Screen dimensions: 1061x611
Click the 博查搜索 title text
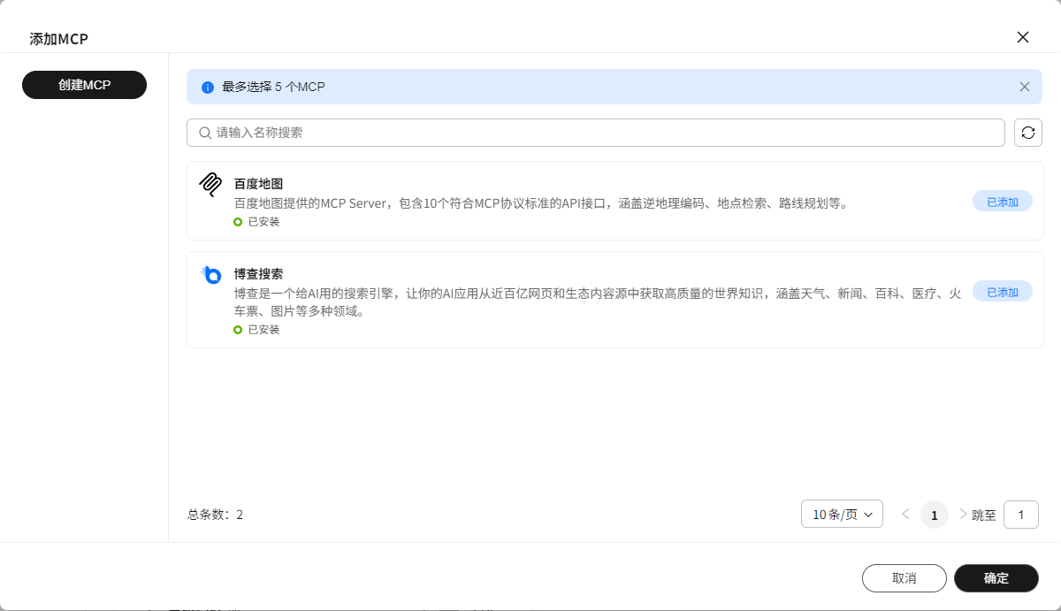pos(258,274)
